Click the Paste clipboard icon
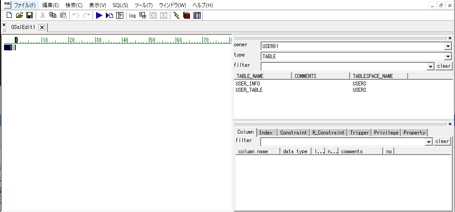455x212 pixels. (x=63, y=15)
